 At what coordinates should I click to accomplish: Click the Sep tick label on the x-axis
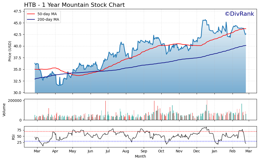pos(144,151)
